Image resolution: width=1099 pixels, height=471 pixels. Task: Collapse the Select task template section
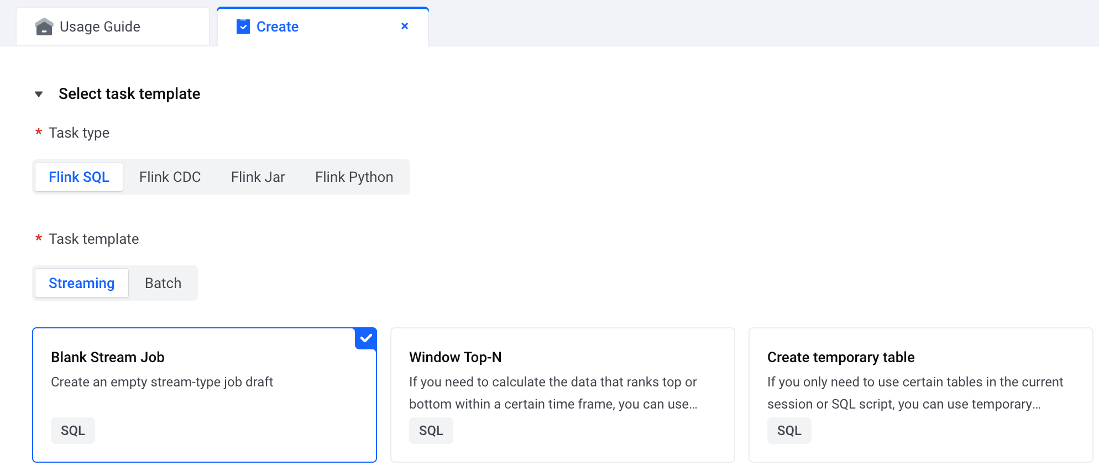39,94
